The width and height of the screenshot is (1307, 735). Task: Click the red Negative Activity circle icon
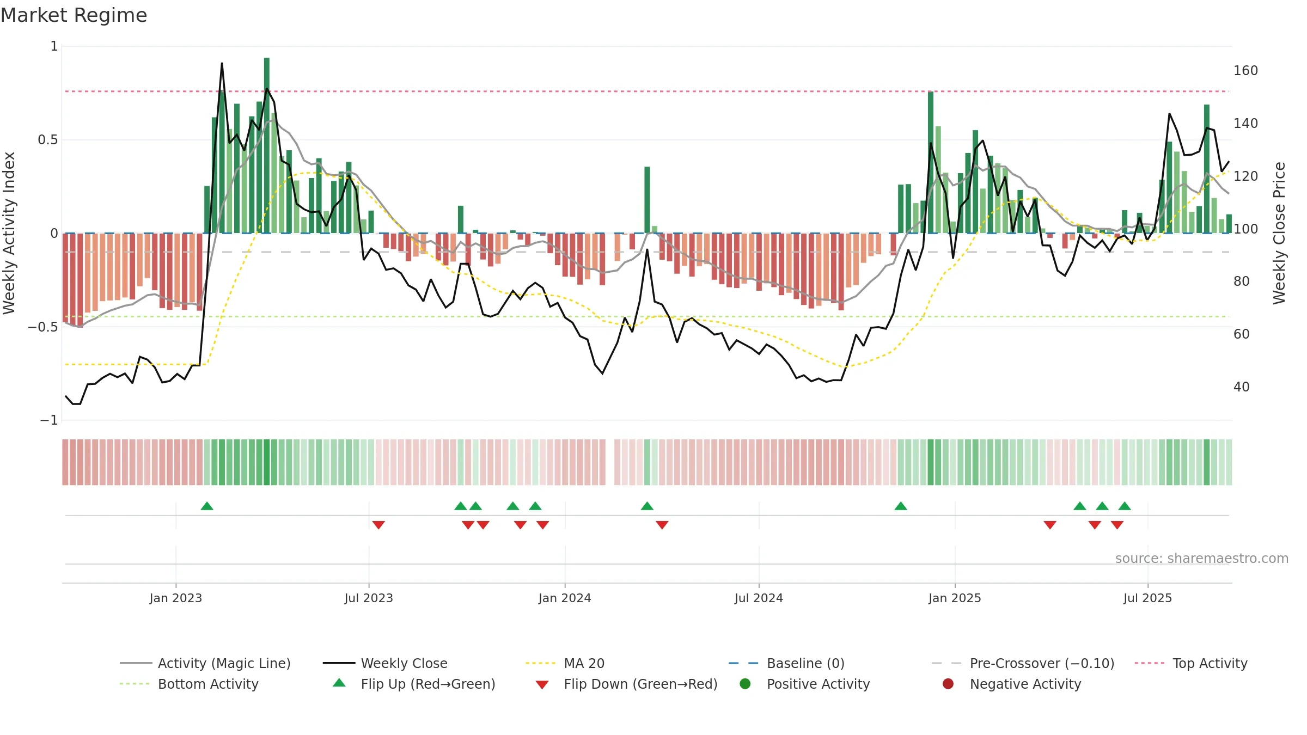click(x=948, y=683)
